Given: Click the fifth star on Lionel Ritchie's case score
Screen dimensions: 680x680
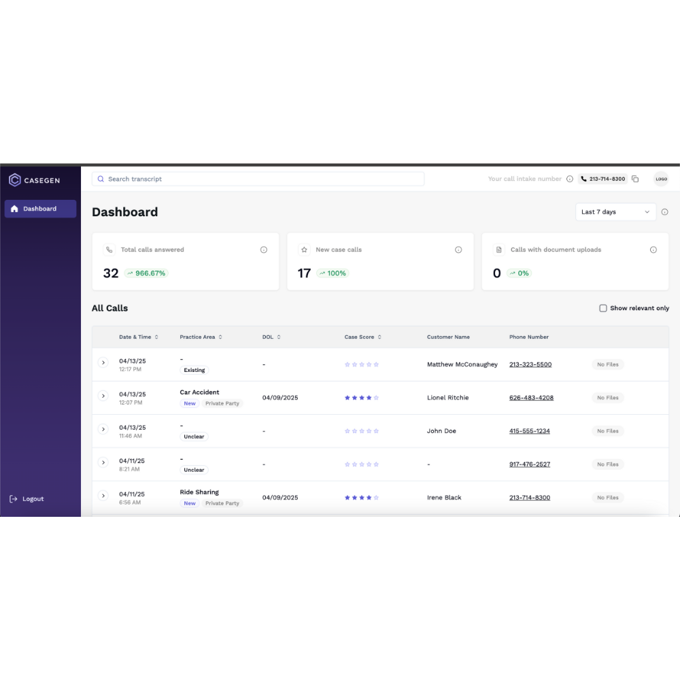Looking at the screenshot, I should (376, 398).
